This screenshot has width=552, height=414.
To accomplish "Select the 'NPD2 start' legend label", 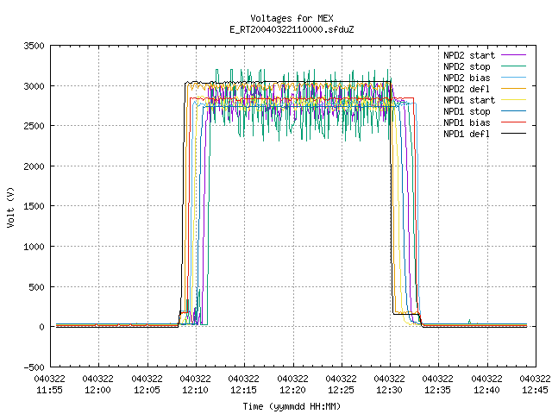I will click(469, 55).
